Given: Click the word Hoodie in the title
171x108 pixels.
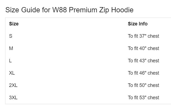Looking at the screenshot, I should coord(122,10).
